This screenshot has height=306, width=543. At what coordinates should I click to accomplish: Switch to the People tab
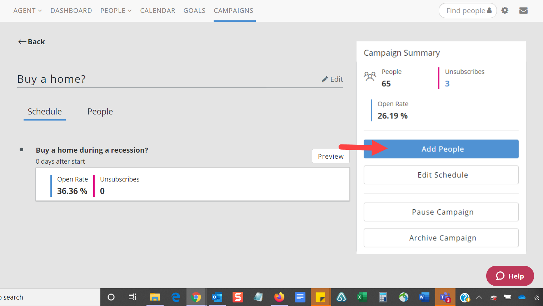coord(100,112)
